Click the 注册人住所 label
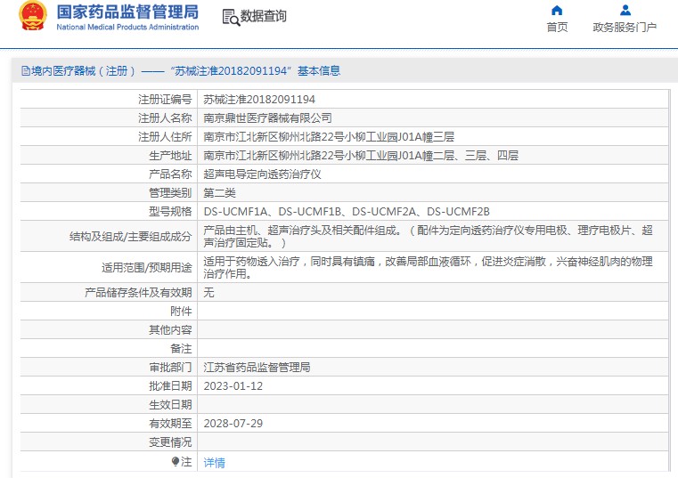Image resolution: width=678 pixels, height=478 pixels. point(165,136)
